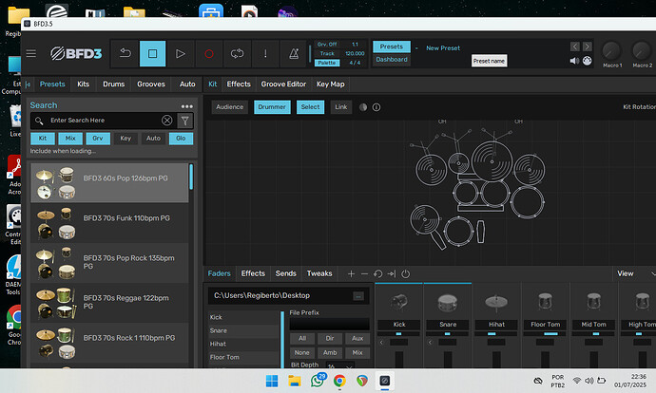656x393 pixels.
Task: Click the speaker audio preview icon
Action: tap(574, 61)
